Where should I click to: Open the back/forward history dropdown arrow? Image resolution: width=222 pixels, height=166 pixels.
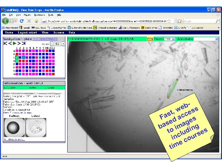pos(16,21)
